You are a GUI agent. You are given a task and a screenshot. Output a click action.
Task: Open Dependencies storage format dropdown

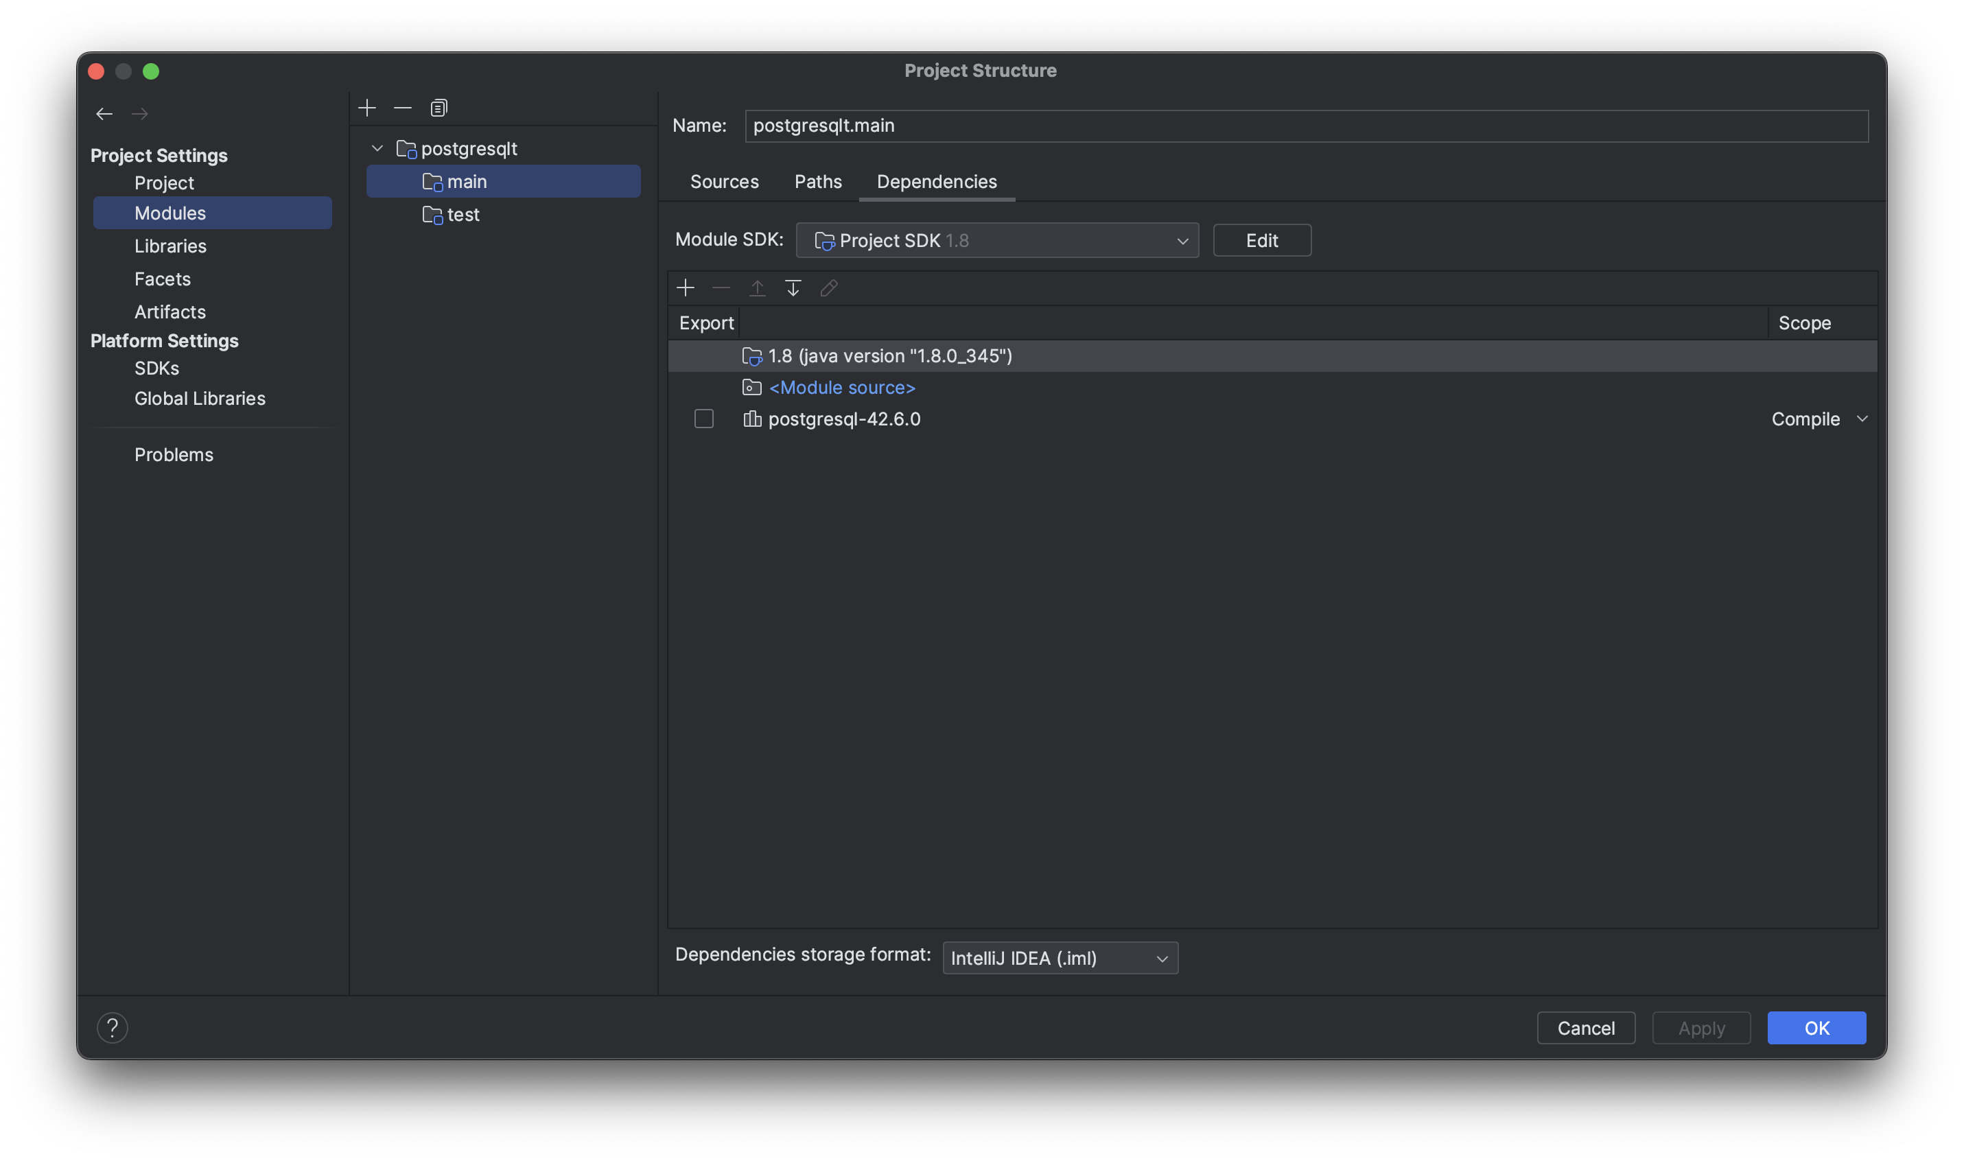tap(1060, 959)
